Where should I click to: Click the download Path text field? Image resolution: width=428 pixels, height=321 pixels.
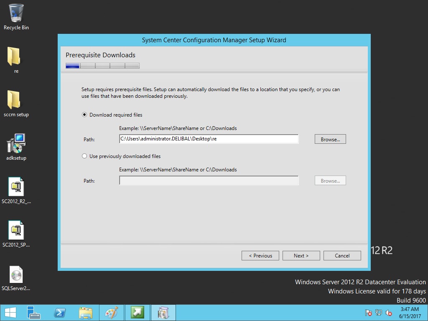pos(209,139)
